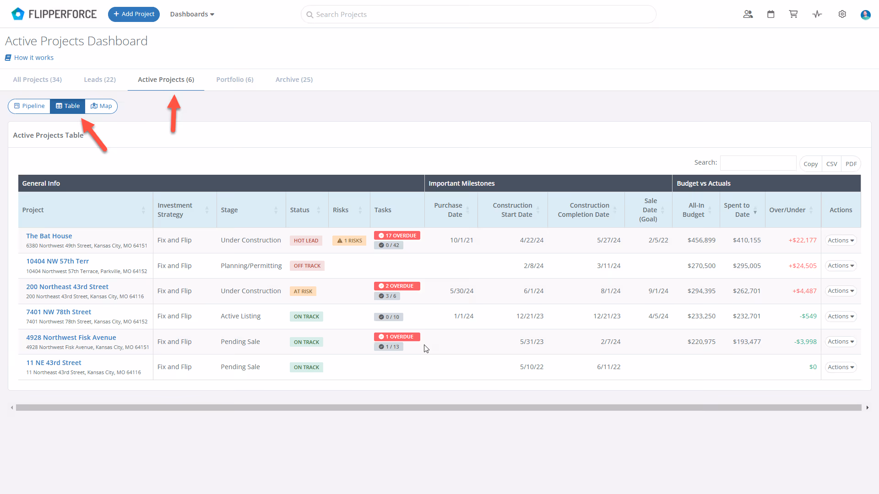Sort by Investment Strategy column
The image size is (879, 494).
185,210
